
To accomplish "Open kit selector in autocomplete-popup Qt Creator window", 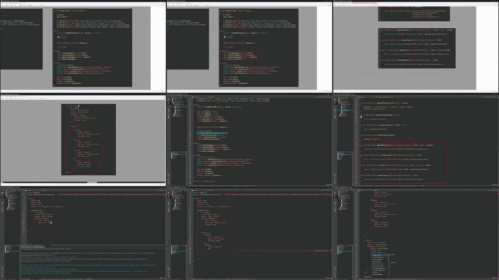I will point(335,269).
